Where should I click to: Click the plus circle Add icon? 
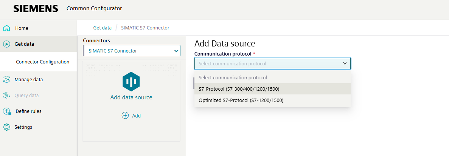tap(125, 116)
